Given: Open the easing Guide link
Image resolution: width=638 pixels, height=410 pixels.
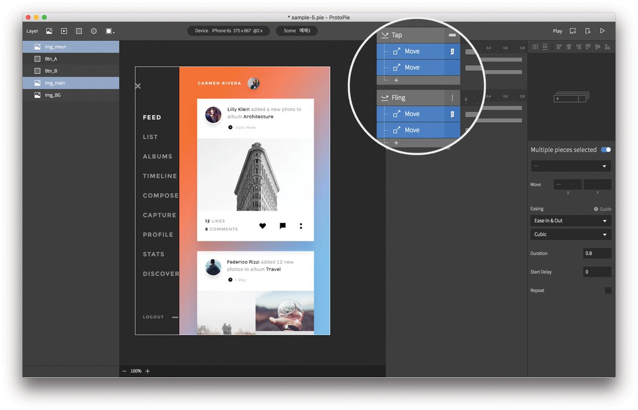Looking at the screenshot, I should (602, 209).
